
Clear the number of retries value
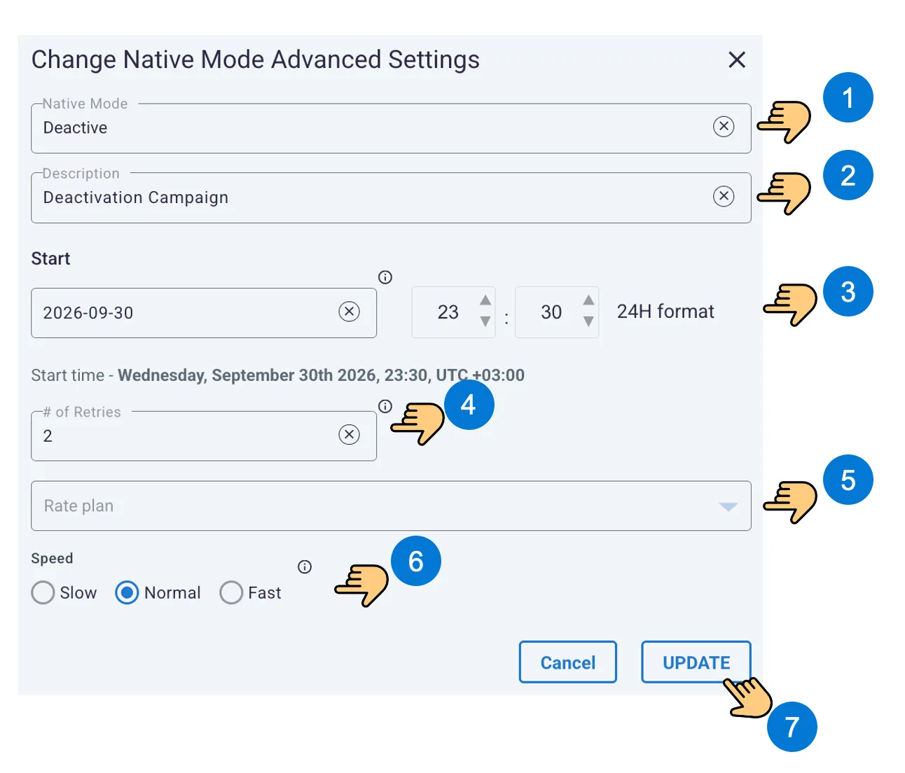pos(349,435)
